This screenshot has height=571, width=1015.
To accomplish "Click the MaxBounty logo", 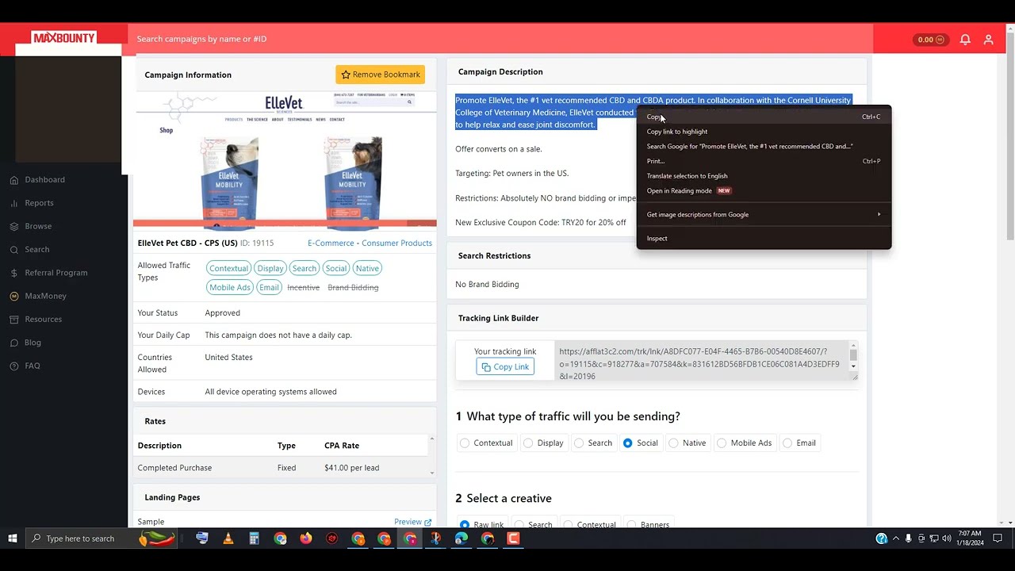I will 63,37.
